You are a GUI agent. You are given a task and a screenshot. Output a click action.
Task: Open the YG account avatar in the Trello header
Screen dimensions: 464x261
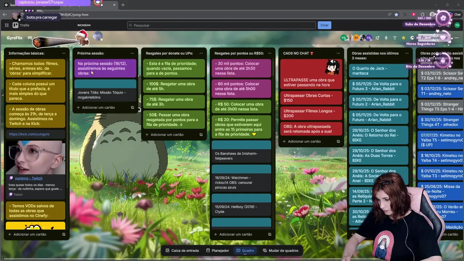tap(457, 25)
